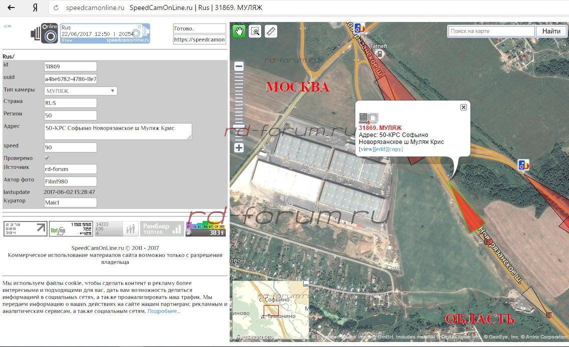The height and width of the screenshot is (347, 569).
Task: Select the "31869. МУЛЯЖ" balloon title
Action: point(380,127)
